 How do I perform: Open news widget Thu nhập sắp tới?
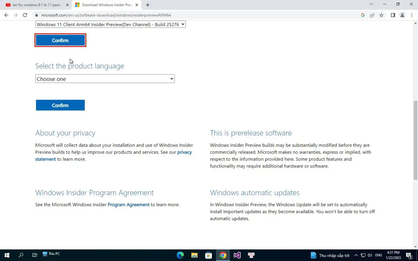pyautogui.click(x=330, y=255)
